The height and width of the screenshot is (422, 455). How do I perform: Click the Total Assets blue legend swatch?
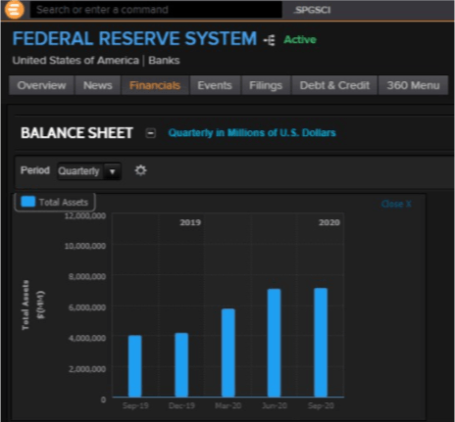click(x=27, y=202)
